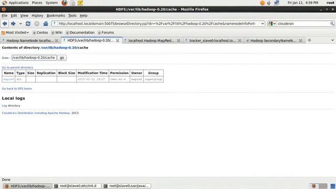This screenshot has width=336, height=189.
Task: Close the tracker_slave0 tab
Action: click(x=239, y=40)
